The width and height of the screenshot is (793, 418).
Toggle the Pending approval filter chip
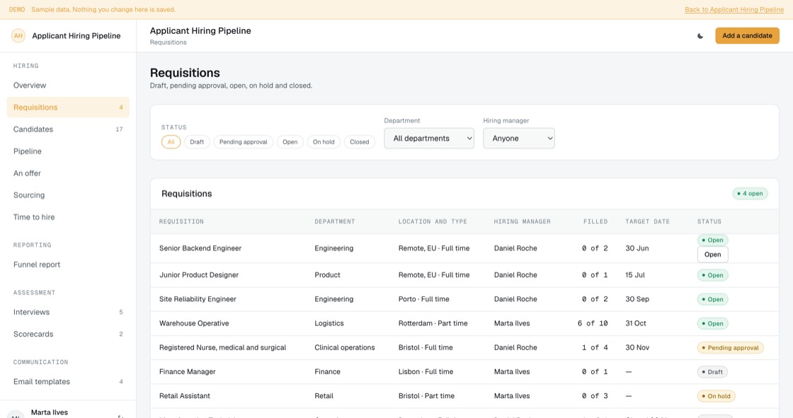click(x=244, y=142)
